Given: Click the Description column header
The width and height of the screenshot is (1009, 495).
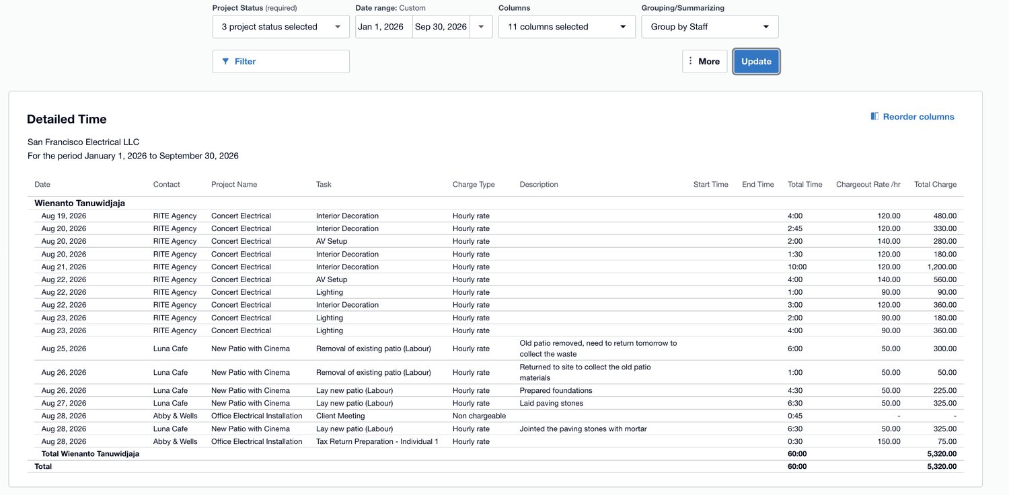Looking at the screenshot, I should (x=539, y=184).
